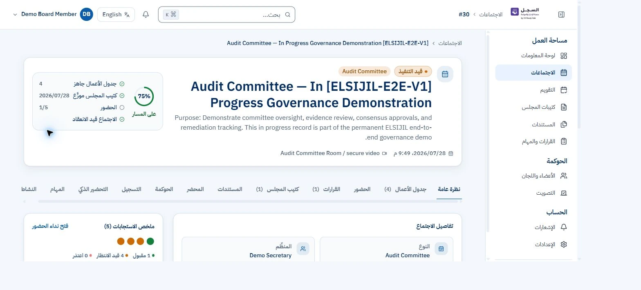Open the القرارات (1) tab
Viewport: 641px width, 290px height.
[326, 189]
